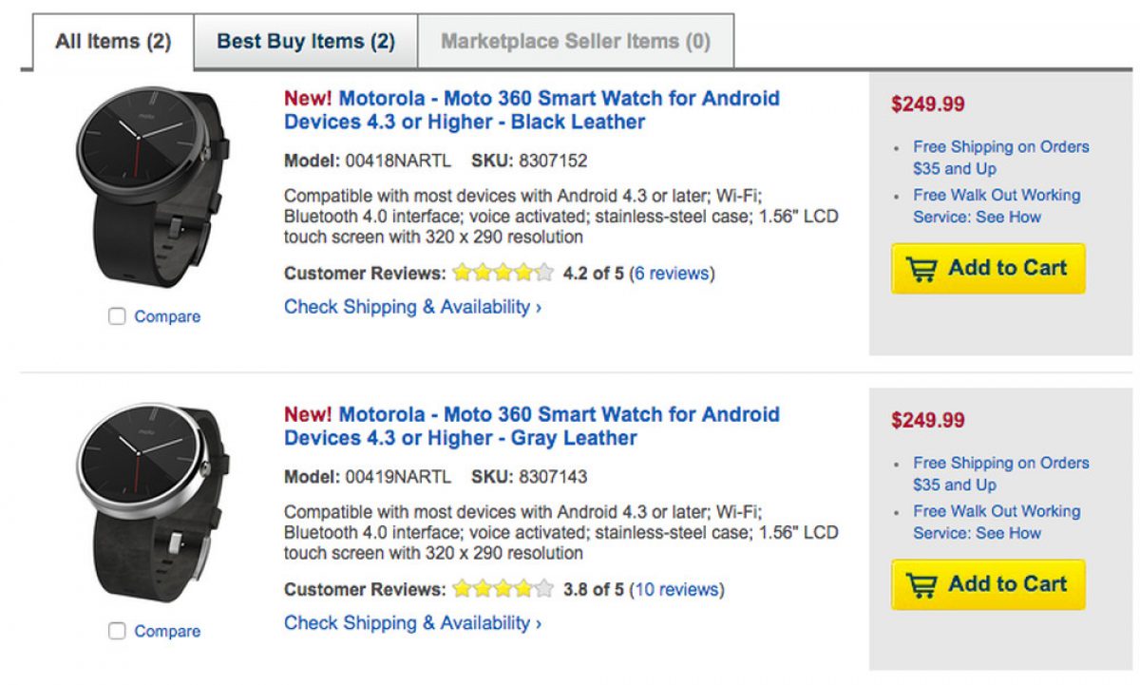Click cart icon on Black Leather Add to Cart
The height and width of the screenshot is (685, 1140).
coord(921,270)
